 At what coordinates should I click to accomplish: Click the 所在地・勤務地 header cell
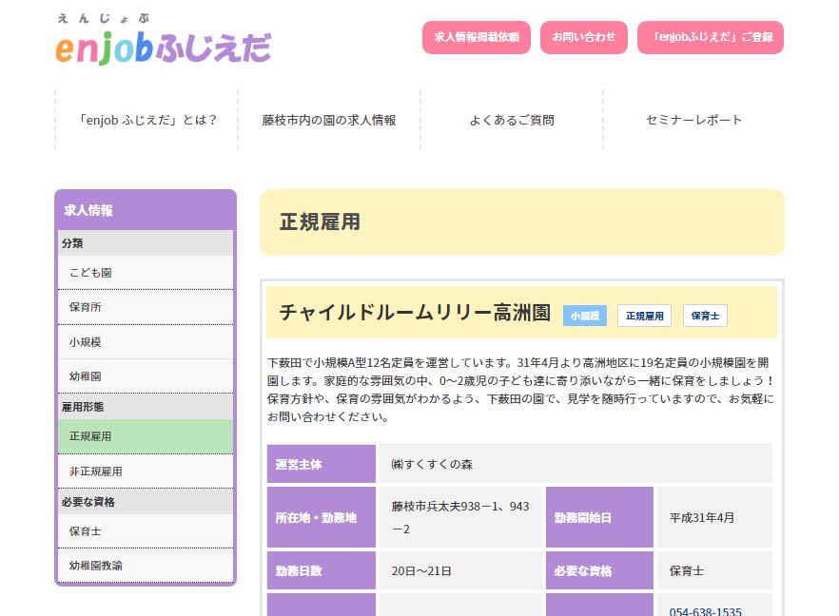(x=322, y=517)
